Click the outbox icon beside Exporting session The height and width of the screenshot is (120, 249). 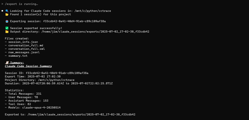[7, 21]
